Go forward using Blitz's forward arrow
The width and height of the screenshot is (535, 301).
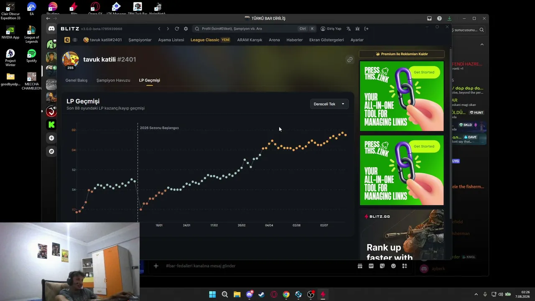pos(168,29)
